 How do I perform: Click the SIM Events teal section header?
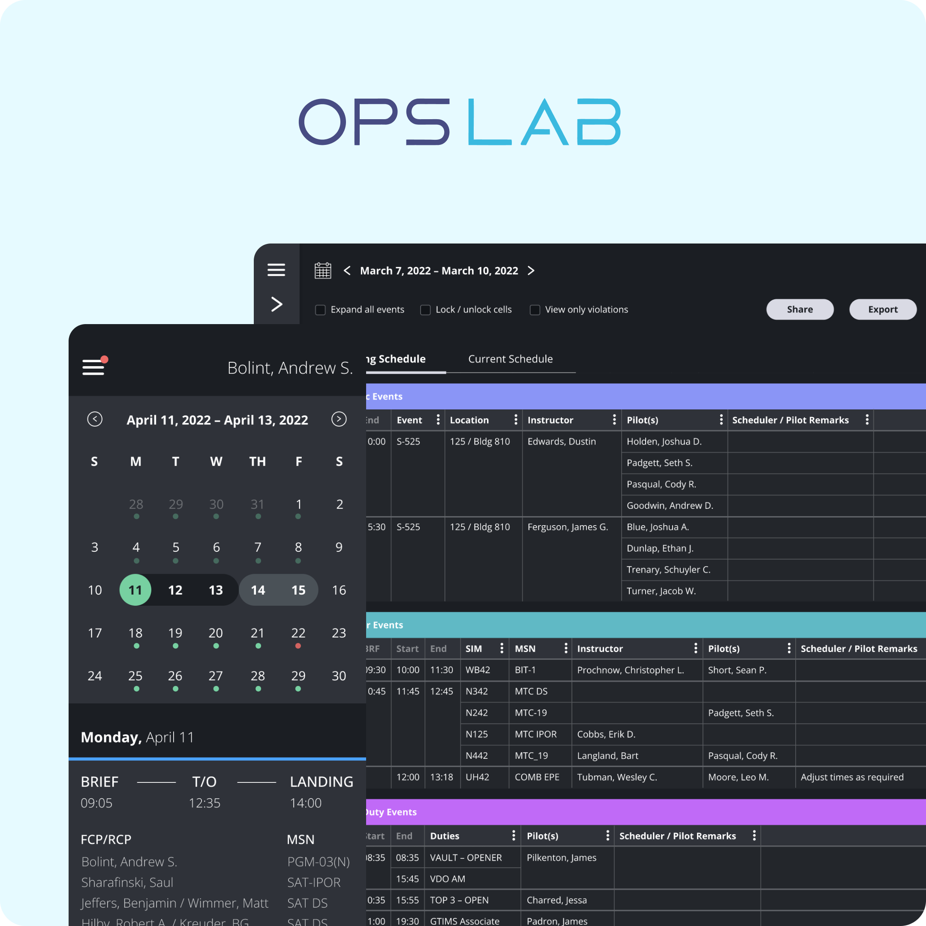pyautogui.click(x=646, y=625)
